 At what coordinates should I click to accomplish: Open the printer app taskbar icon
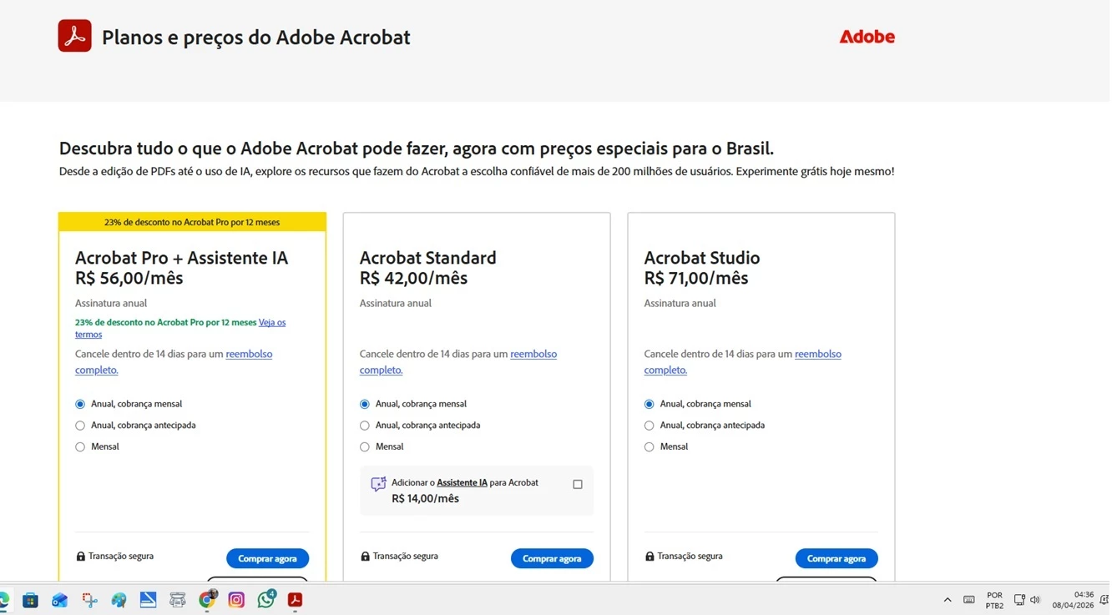pos(177,600)
